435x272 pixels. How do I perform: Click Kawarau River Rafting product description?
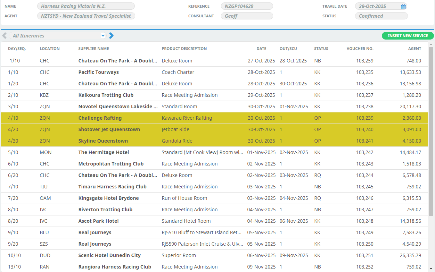coord(187,118)
